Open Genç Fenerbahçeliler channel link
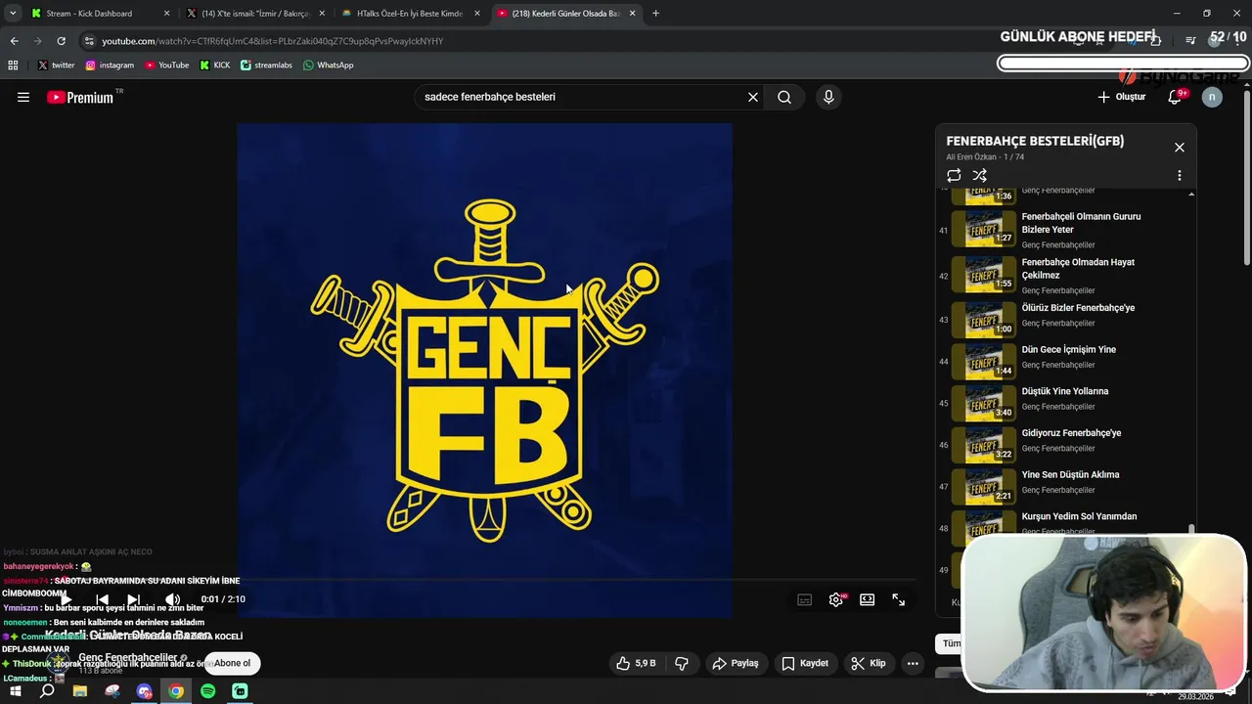Screen dimensions: 1252x704 pos(127,657)
